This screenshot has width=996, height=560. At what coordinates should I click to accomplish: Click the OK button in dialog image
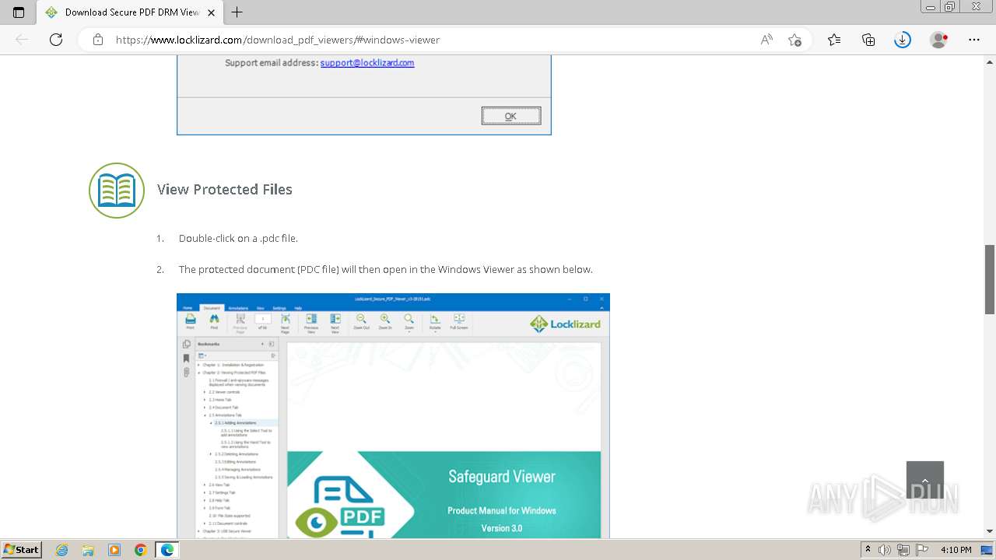(x=510, y=116)
